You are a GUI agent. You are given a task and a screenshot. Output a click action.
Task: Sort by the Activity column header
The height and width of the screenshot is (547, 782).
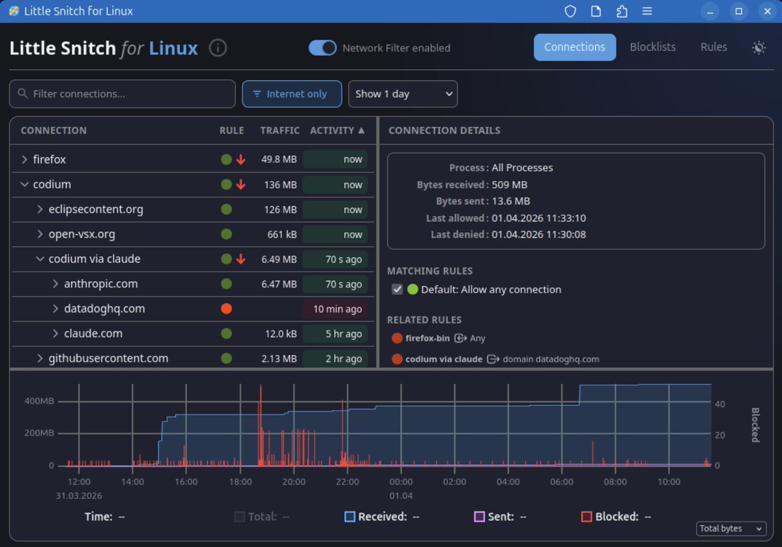point(337,130)
